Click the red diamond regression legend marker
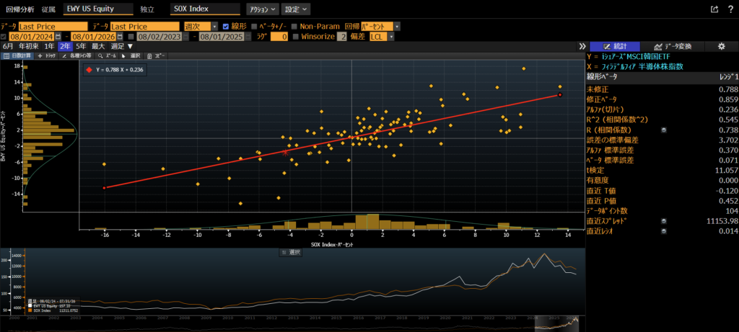This screenshot has height=332, width=739. coord(89,70)
